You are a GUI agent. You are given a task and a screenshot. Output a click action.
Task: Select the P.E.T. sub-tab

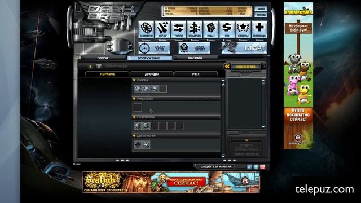coord(196,74)
